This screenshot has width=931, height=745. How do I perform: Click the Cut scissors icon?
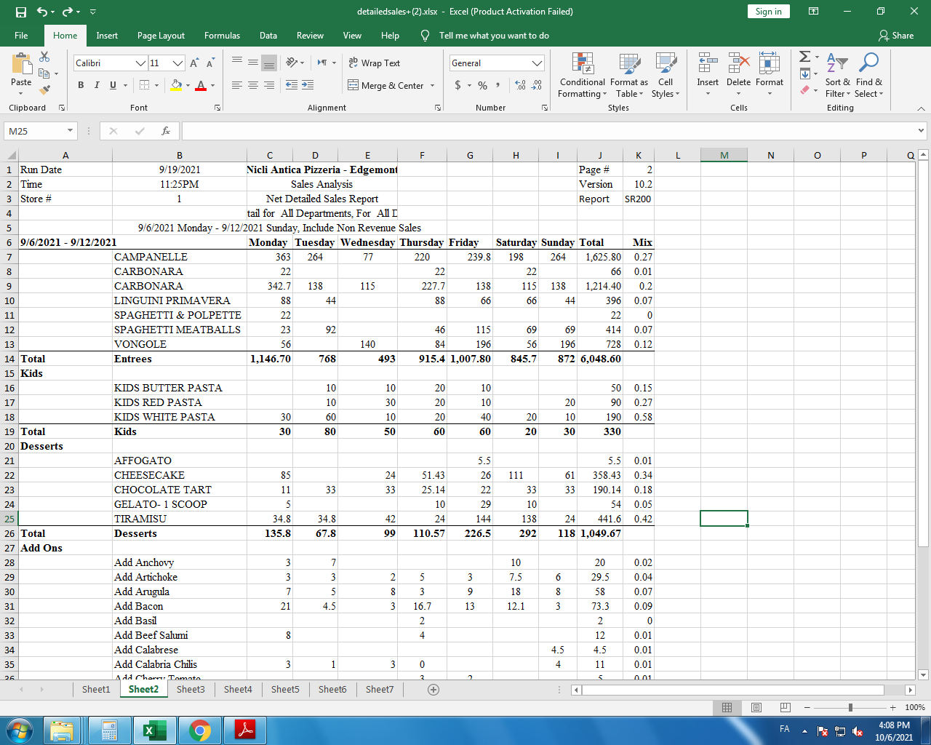coord(44,57)
